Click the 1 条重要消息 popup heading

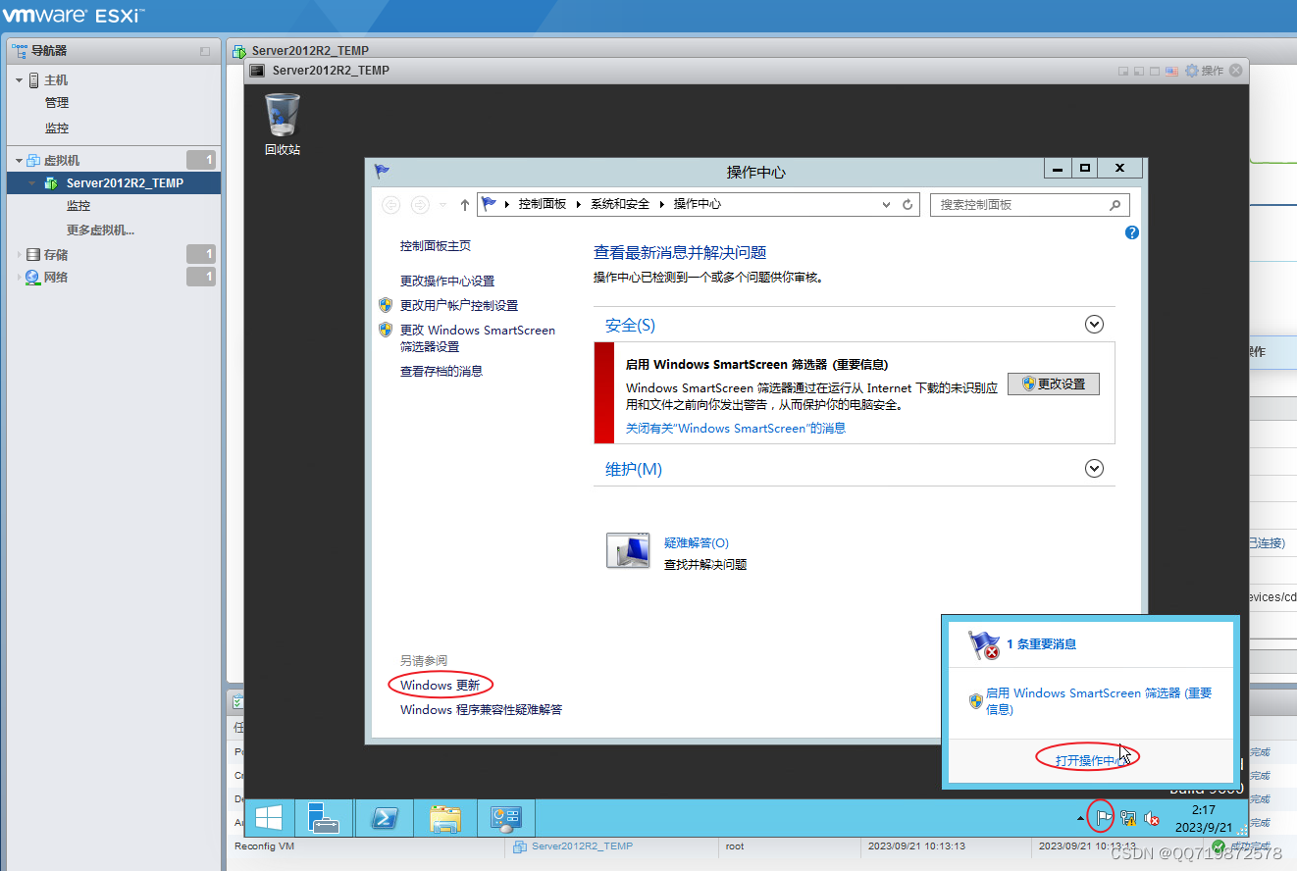pyautogui.click(x=1041, y=644)
